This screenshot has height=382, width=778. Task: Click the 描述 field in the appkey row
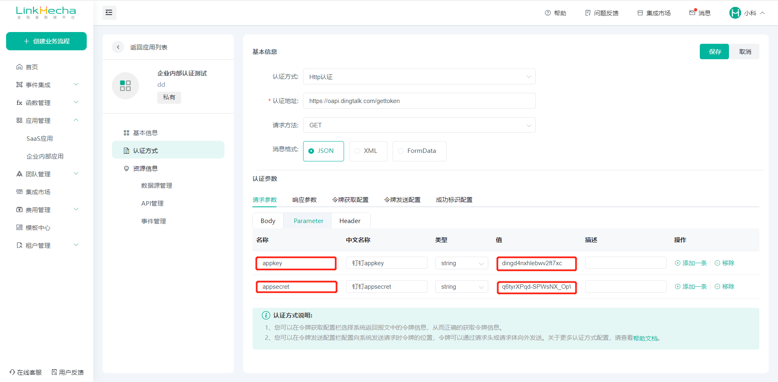[626, 263]
